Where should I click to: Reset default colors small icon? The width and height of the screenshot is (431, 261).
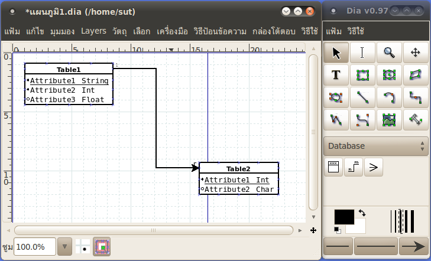(x=337, y=230)
